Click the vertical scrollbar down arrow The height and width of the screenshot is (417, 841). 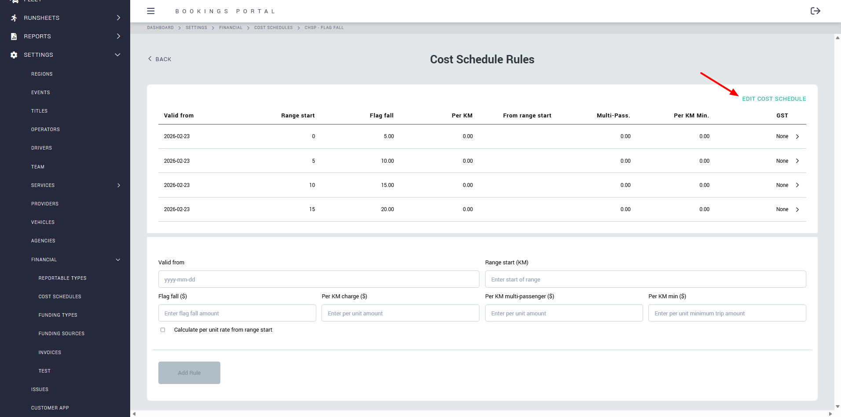point(837,406)
